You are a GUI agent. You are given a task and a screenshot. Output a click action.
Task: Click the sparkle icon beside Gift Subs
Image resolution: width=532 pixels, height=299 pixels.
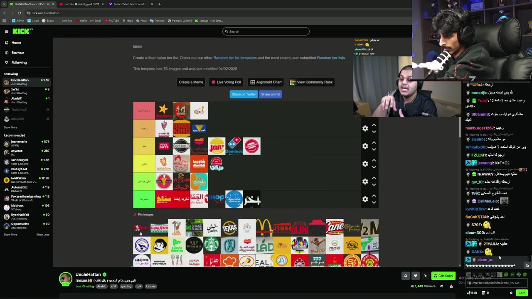pos(425,276)
